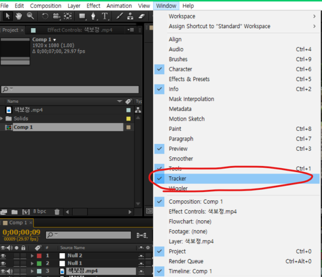Open the Project panel options menu
Image resolution: width=322 pixels, height=277 pixels.
tap(130, 30)
